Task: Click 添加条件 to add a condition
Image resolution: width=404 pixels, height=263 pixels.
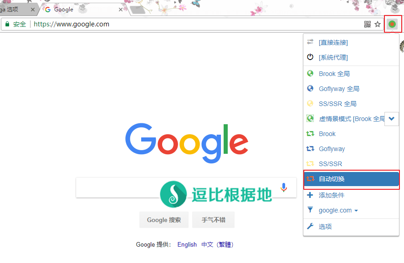Action: pyautogui.click(x=331, y=195)
